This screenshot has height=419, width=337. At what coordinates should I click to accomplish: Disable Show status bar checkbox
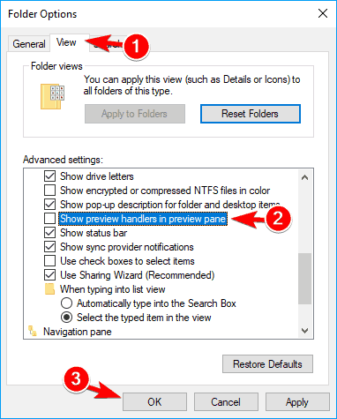[49, 233]
